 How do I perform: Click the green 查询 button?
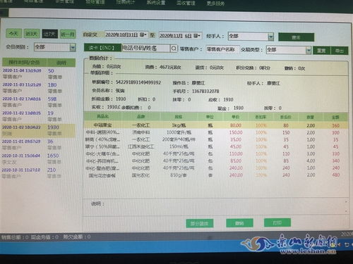pyautogui.click(x=296, y=37)
